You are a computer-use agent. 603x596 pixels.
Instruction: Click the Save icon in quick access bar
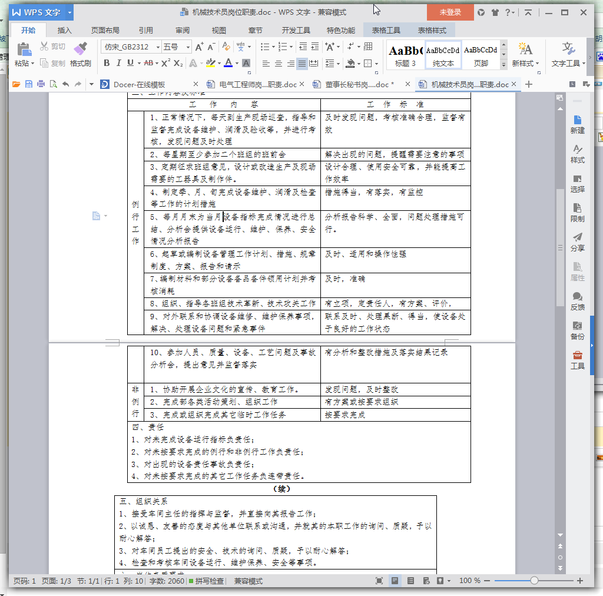[x=29, y=84]
